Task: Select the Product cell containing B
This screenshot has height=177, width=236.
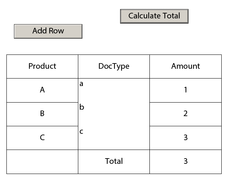Action: point(42,114)
